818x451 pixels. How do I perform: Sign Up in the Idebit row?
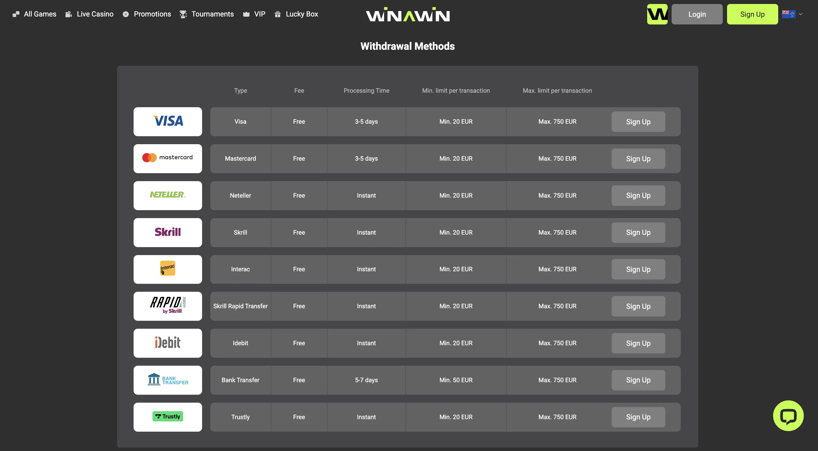coord(638,343)
